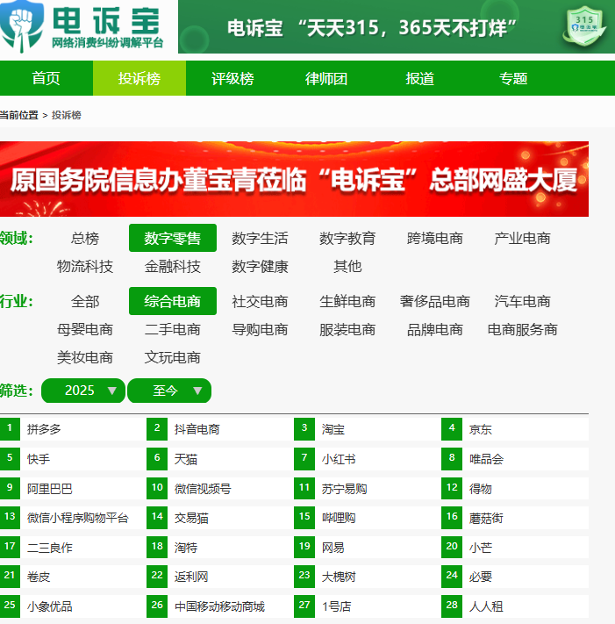Screen dimensions: 615x624
Task: Open rank 27 entry 1号店
Action: (337, 606)
